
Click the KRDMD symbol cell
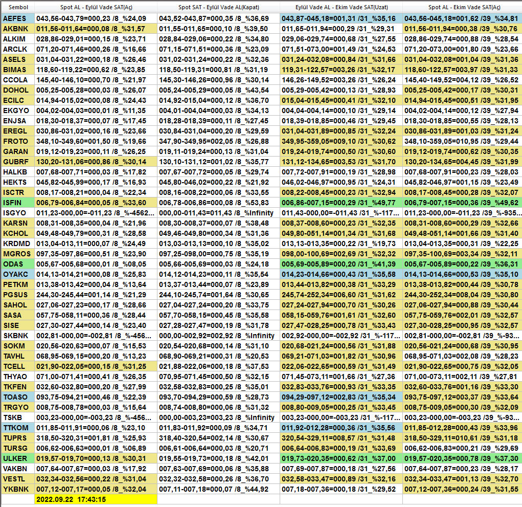18,244
